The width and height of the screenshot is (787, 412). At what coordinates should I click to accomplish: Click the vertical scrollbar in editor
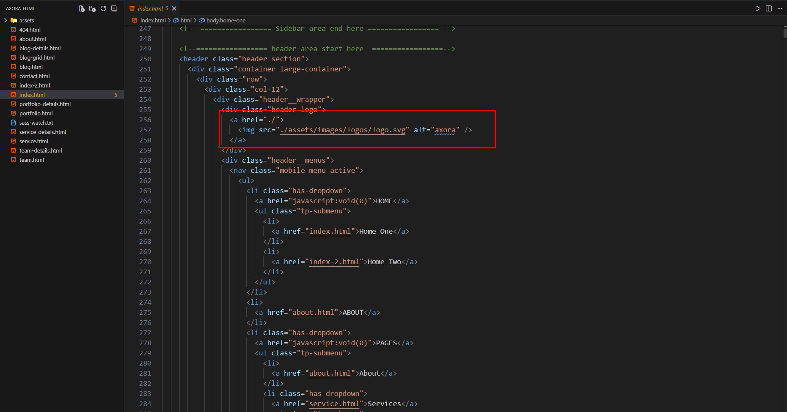[x=784, y=211]
